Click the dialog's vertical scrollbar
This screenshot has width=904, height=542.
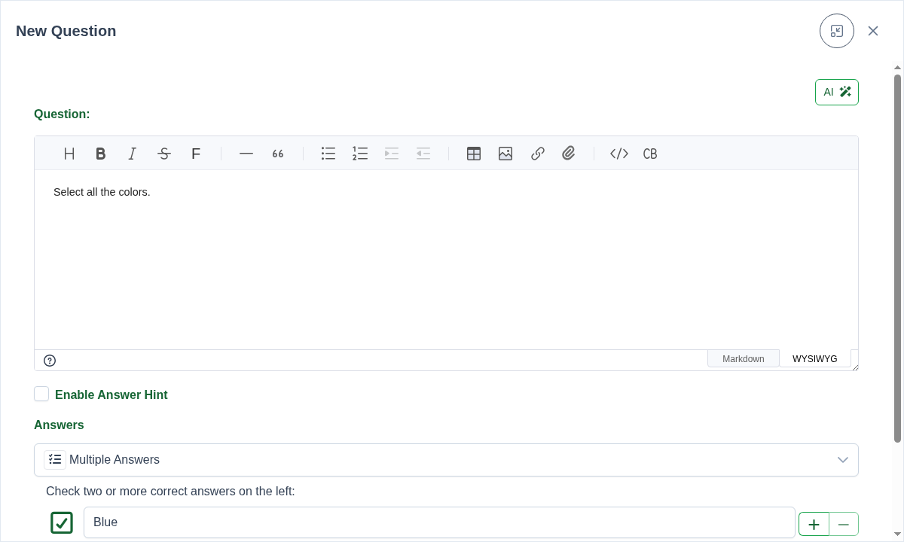pos(897,258)
